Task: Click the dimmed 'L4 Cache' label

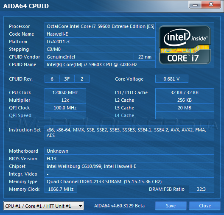Action: pos(125,115)
